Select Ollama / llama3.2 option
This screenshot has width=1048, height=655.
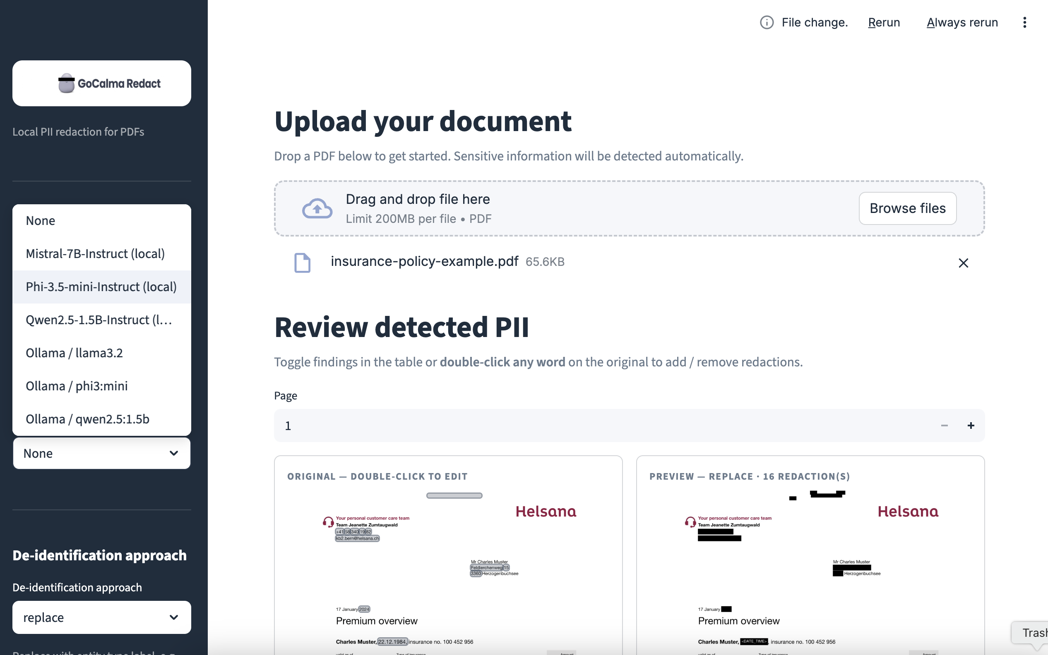coord(74,353)
